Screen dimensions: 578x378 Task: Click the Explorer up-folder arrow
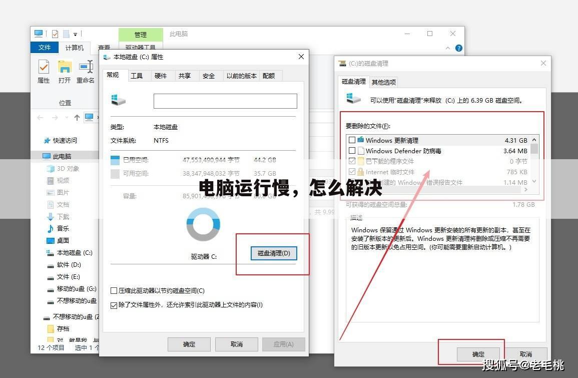(x=77, y=118)
